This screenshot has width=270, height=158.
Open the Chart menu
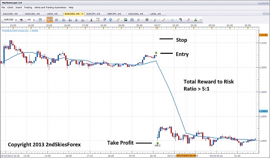(x=10, y=8)
